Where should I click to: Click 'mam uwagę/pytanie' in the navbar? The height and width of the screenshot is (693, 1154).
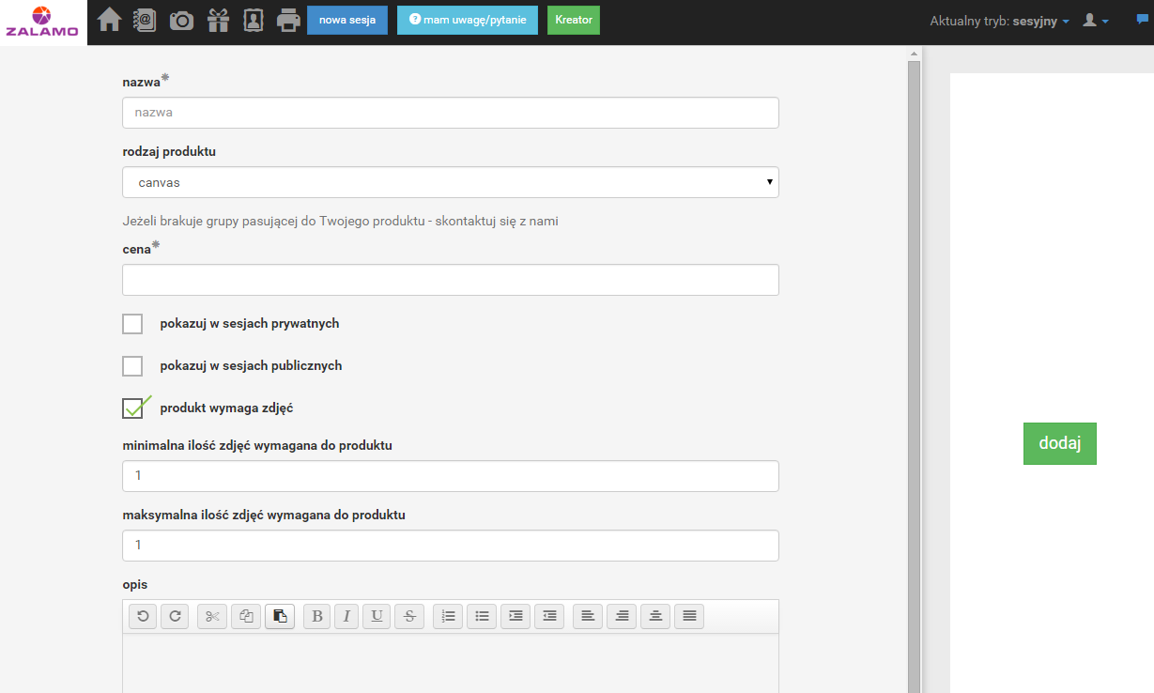[x=467, y=20]
